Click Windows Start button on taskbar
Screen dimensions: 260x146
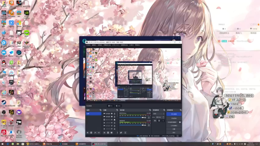coord(2,144)
